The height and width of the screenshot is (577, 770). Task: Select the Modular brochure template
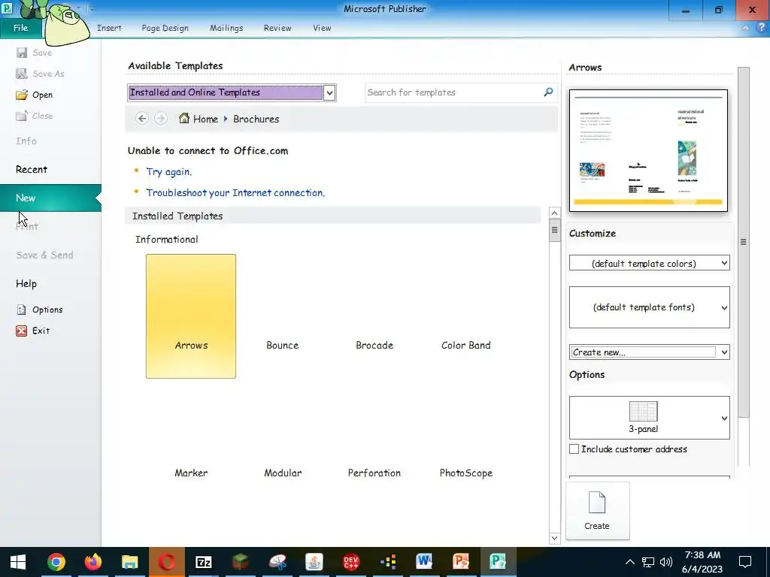click(x=283, y=444)
